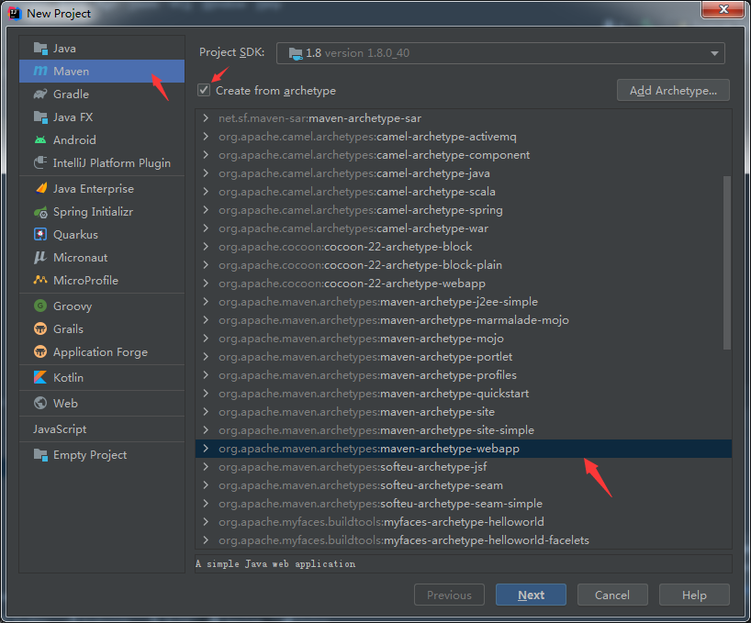Click the disabled Previous button

(449, 595)
